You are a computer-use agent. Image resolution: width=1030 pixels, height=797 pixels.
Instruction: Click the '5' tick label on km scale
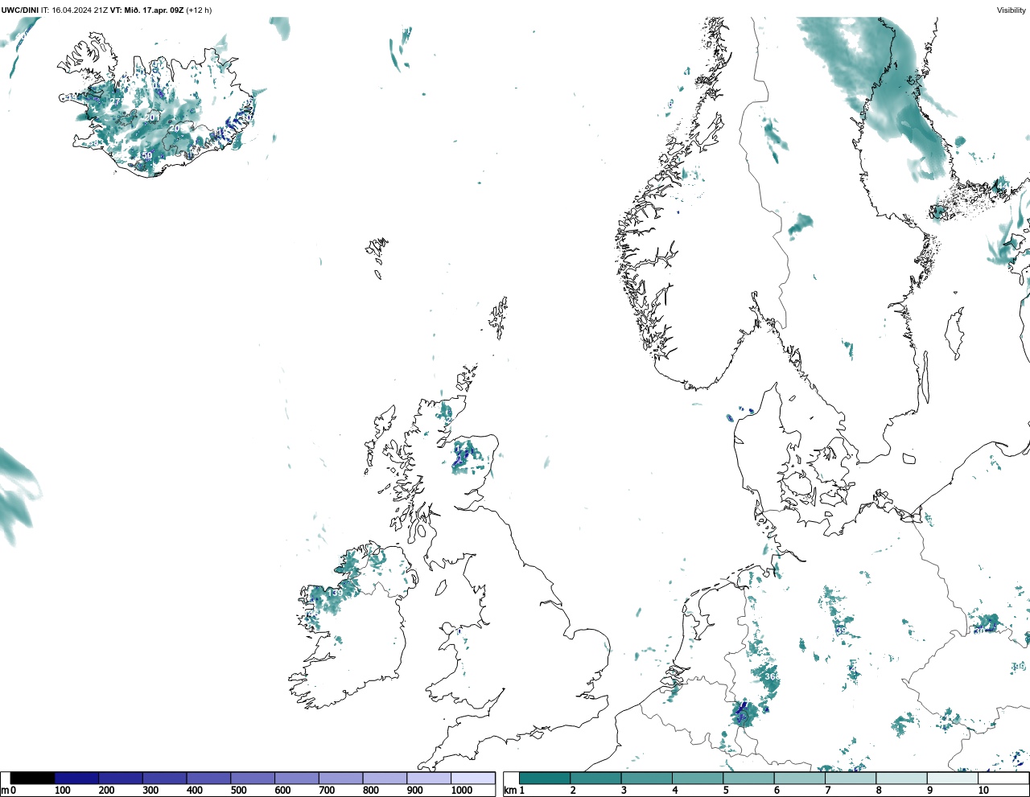point(726,791)
